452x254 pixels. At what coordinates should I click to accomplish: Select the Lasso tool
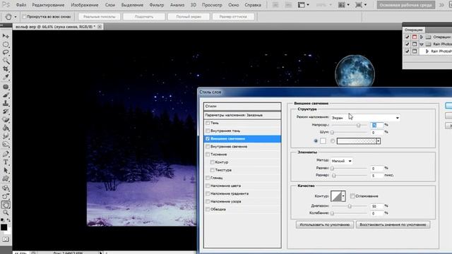click(x=6, y=52)
